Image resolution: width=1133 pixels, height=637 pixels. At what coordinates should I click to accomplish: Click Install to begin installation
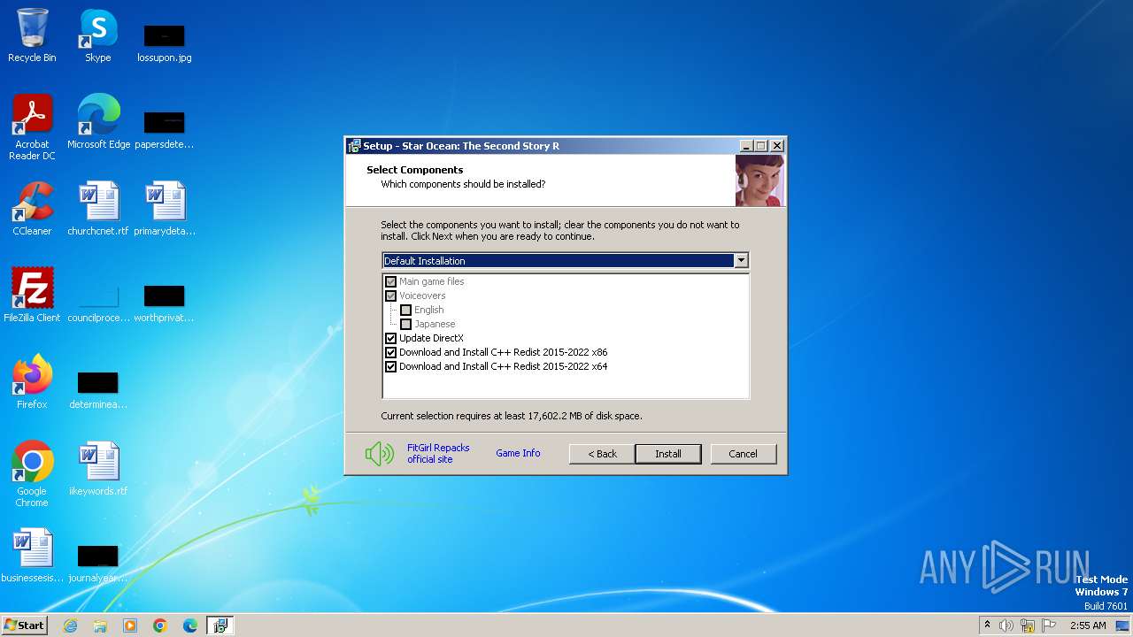pyautogui.click(x=668, y=454)
